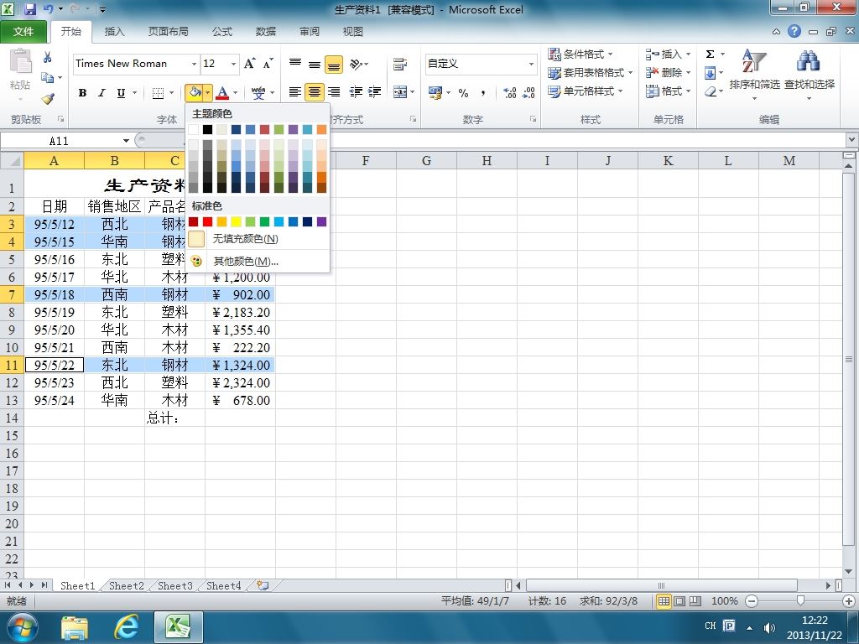Viewport: 859px width, 644px height.
Task: Expand the font color dropdown arrow
Action: [x=236, y=93]
